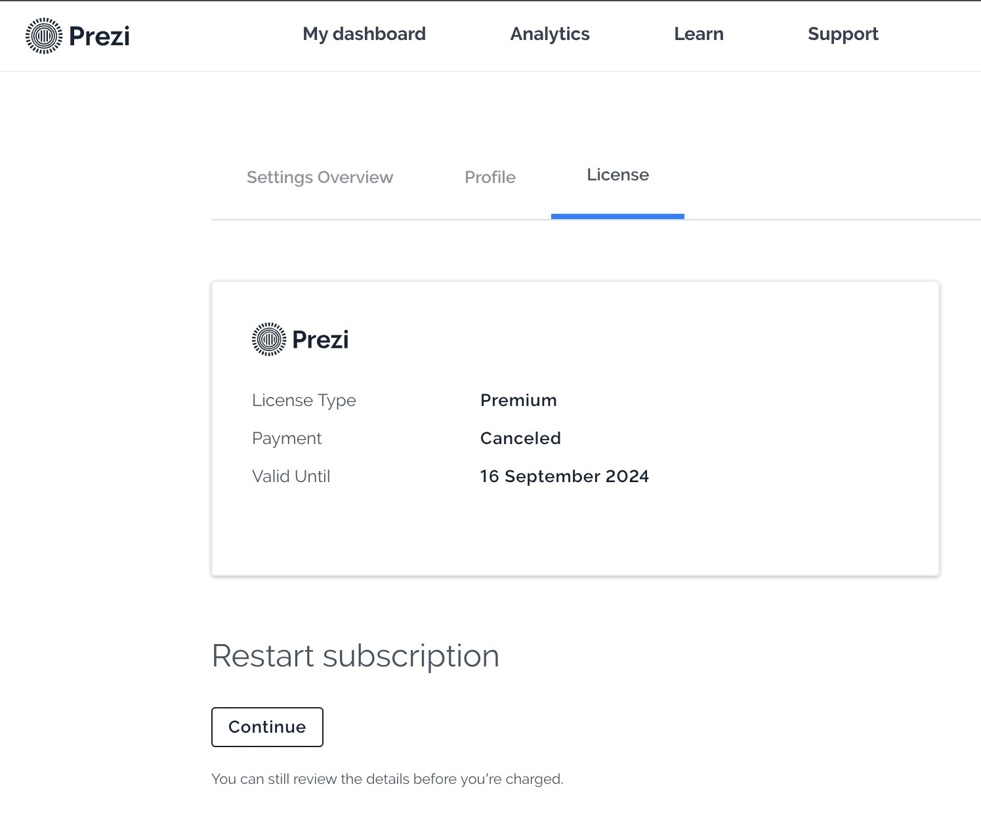Viewport: 981px width, 837px height.
Task: Click the Prezi sunburst icon in header
Action: pyautogui.click(x=44, y=35)
